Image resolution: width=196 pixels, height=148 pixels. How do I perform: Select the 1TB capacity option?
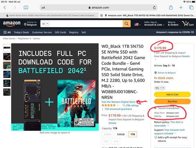[x=133, y=134]
